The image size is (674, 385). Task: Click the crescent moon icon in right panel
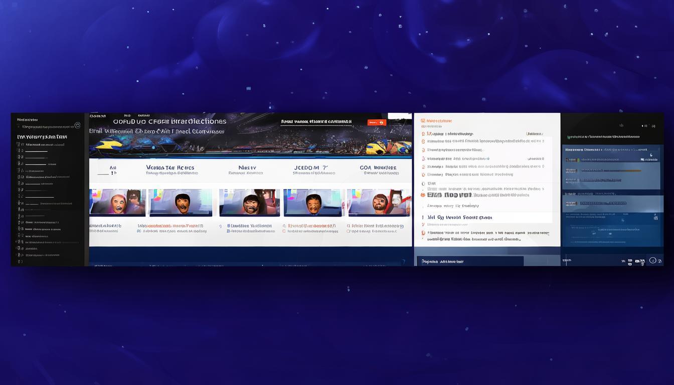click(x=651, y=155)
